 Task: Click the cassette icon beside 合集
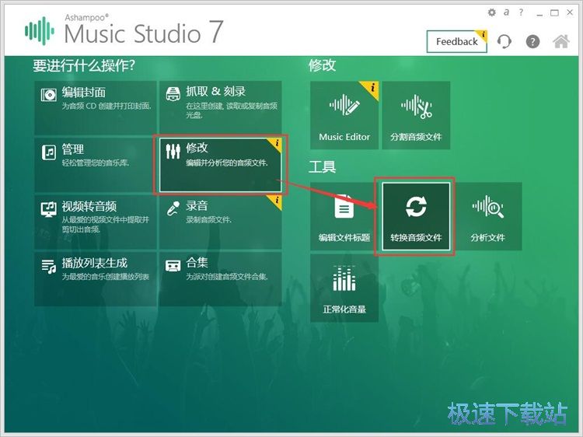click(x=173, y=266)
